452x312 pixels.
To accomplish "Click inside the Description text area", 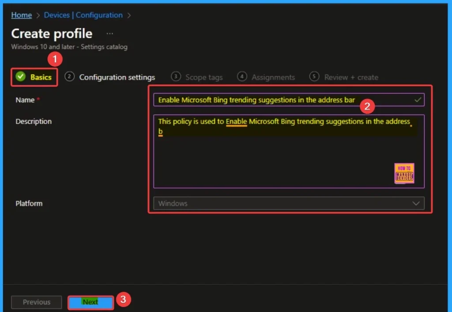I will [x=289, y=151].
